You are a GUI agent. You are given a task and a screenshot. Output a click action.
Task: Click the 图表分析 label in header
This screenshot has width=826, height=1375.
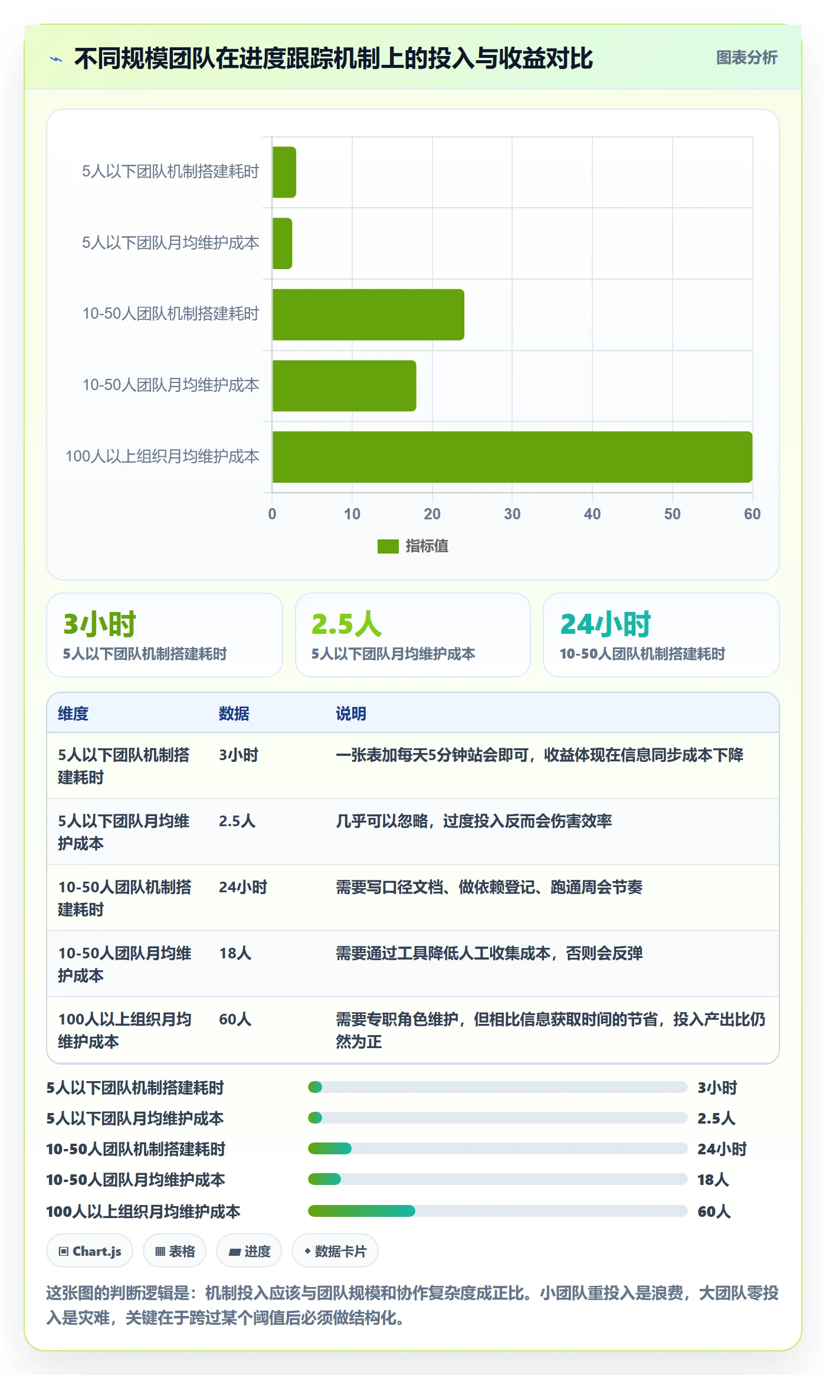pos(746,58)
